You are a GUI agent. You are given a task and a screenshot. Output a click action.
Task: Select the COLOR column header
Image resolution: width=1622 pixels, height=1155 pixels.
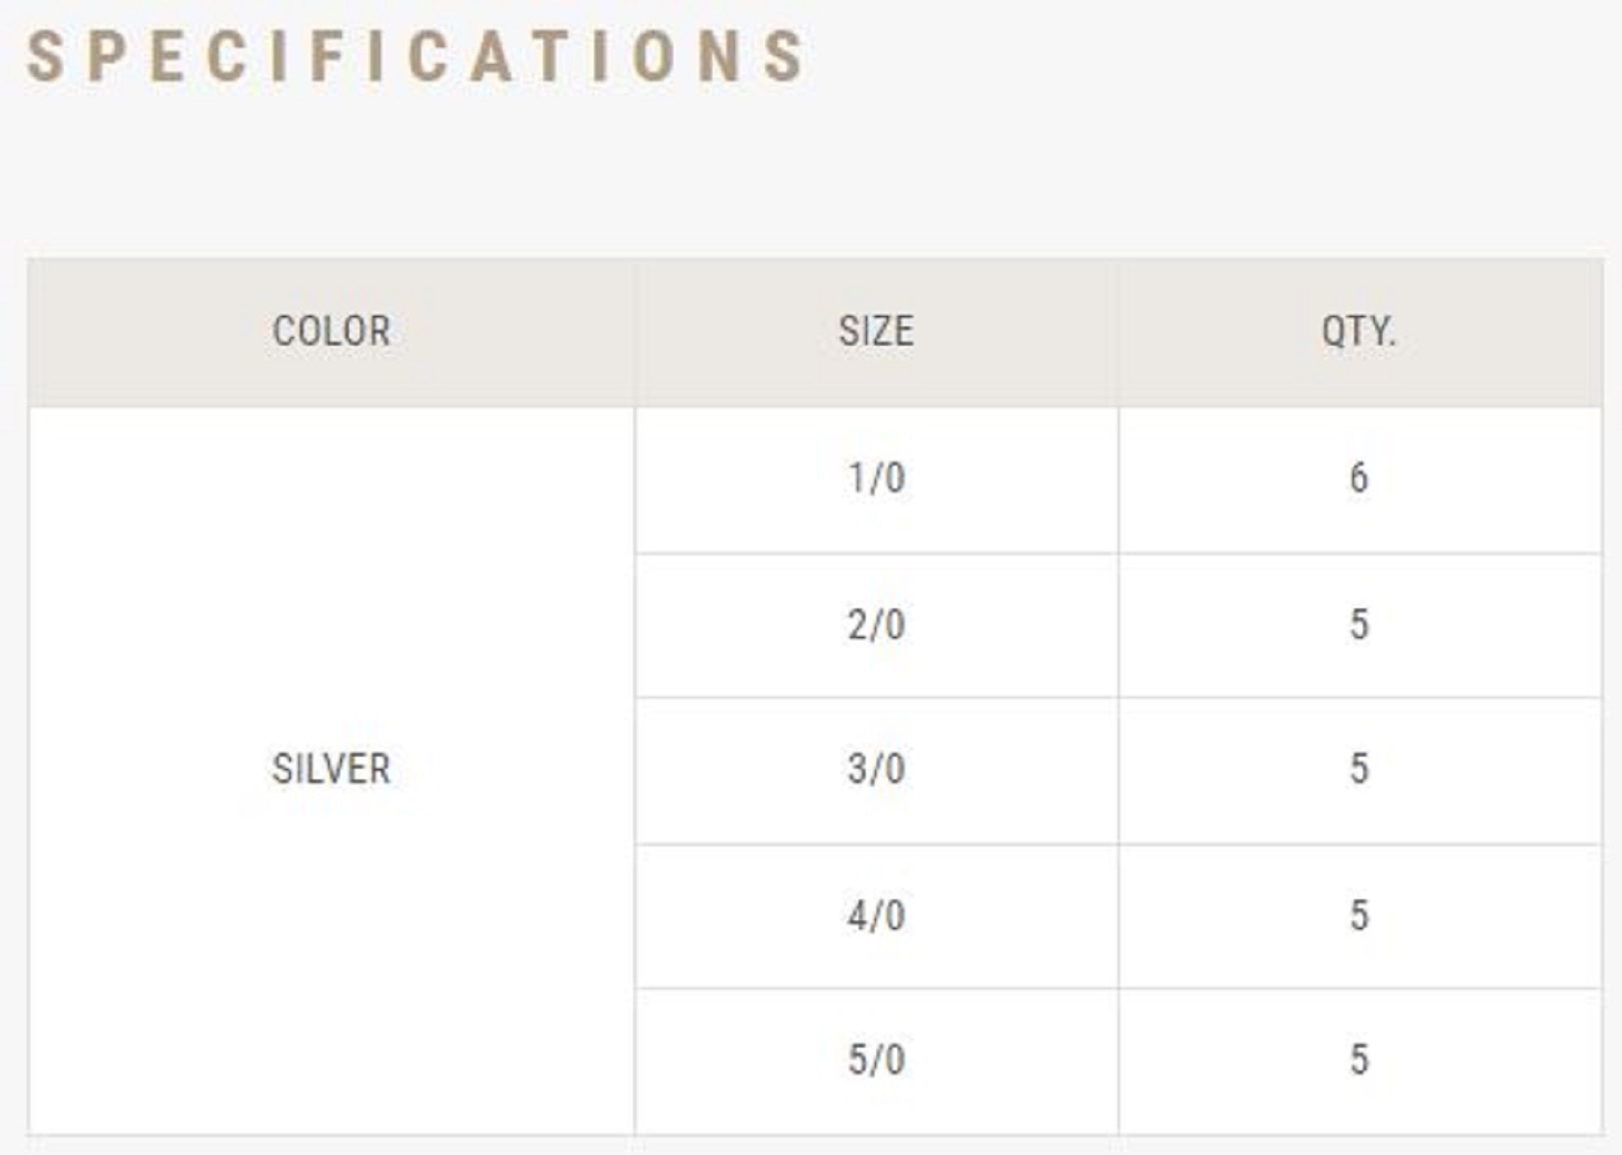[331, 332]
